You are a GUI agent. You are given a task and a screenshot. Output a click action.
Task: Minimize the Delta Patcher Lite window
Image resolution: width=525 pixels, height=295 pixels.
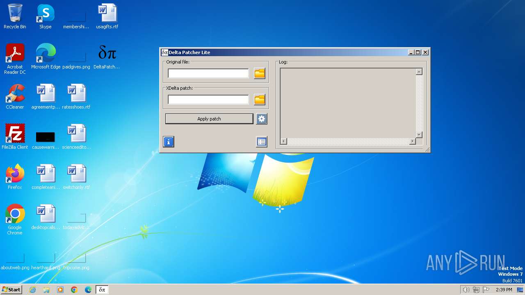[x=411, y=52]
